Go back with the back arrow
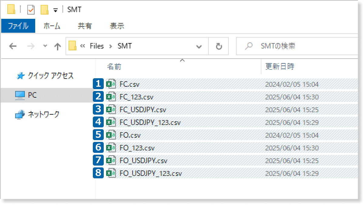364x205 pixels. coord(13,46)
